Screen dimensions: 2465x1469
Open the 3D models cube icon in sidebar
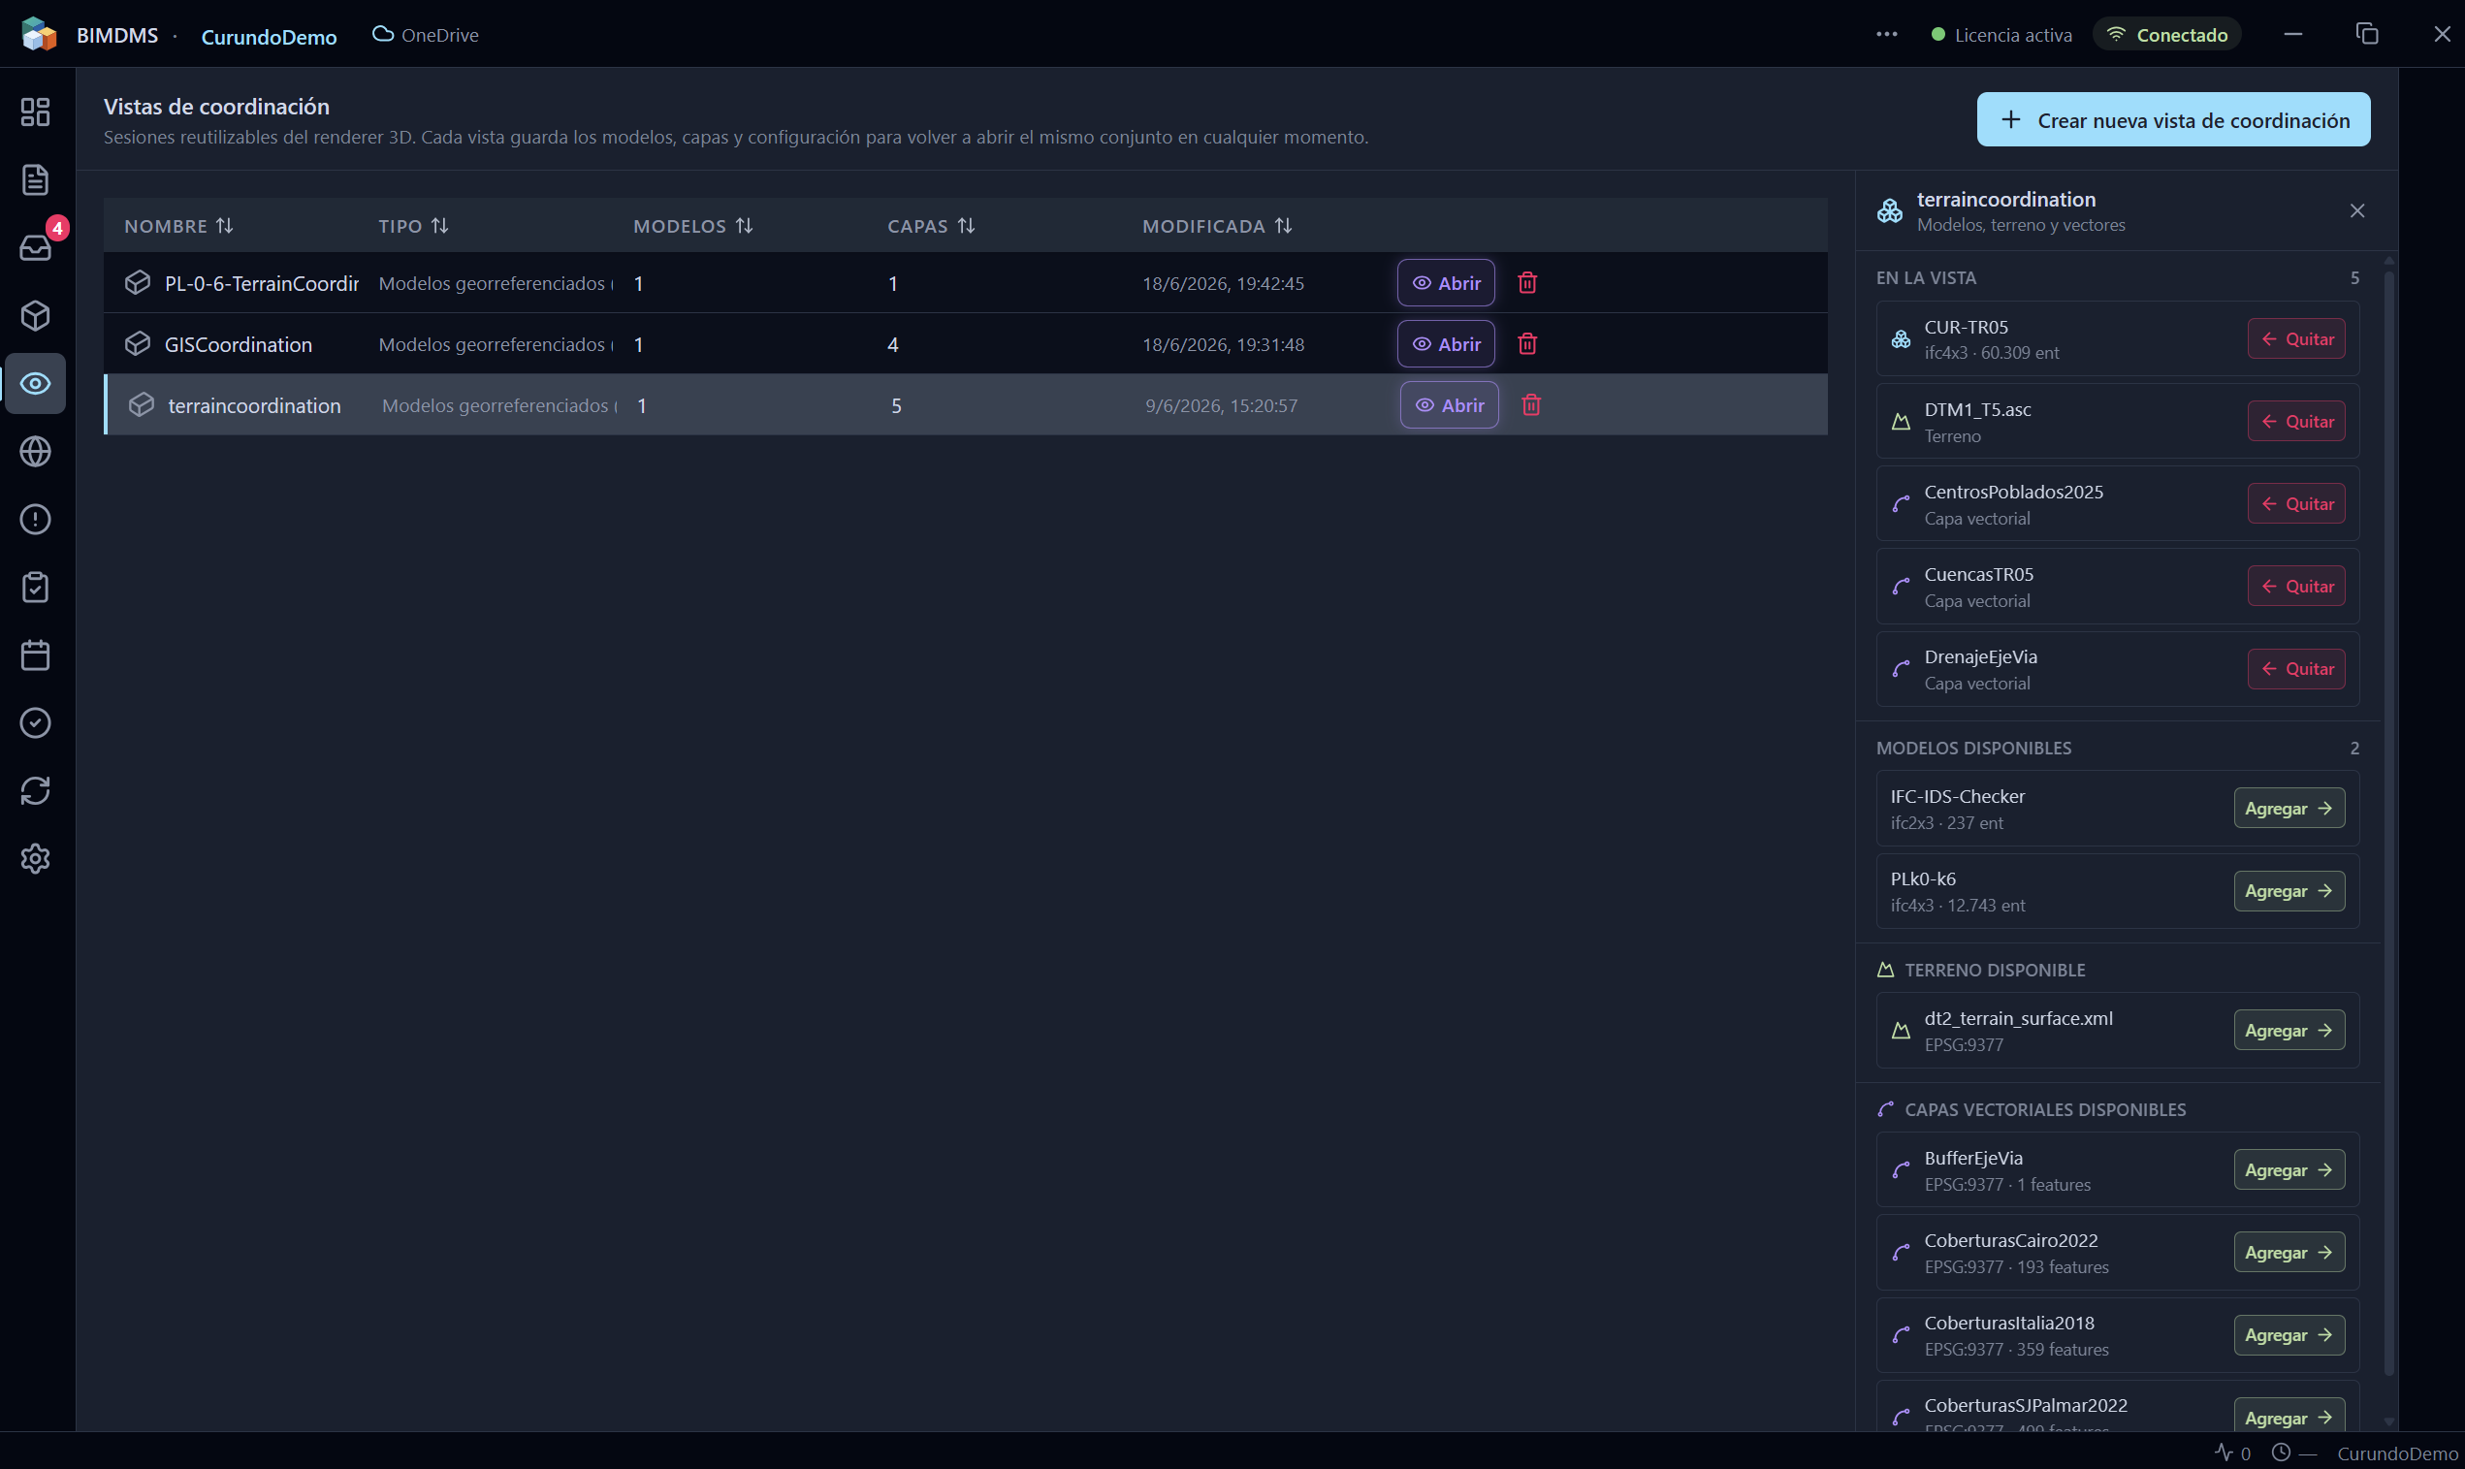coord(36,316)
